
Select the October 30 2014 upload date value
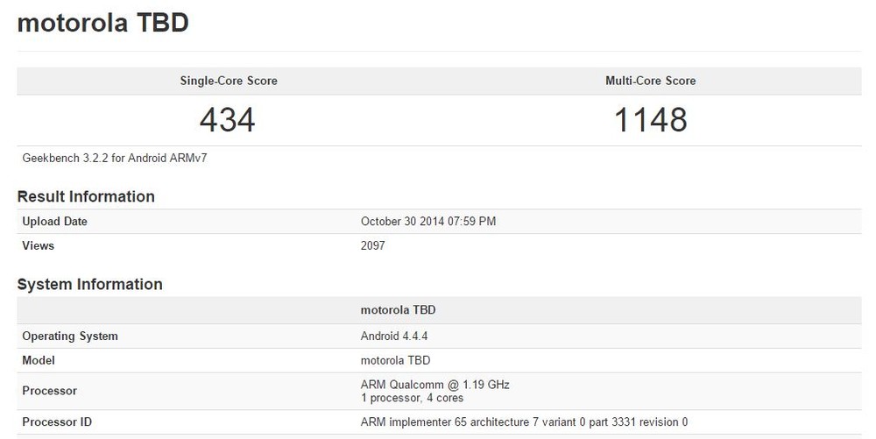point(428,222)
